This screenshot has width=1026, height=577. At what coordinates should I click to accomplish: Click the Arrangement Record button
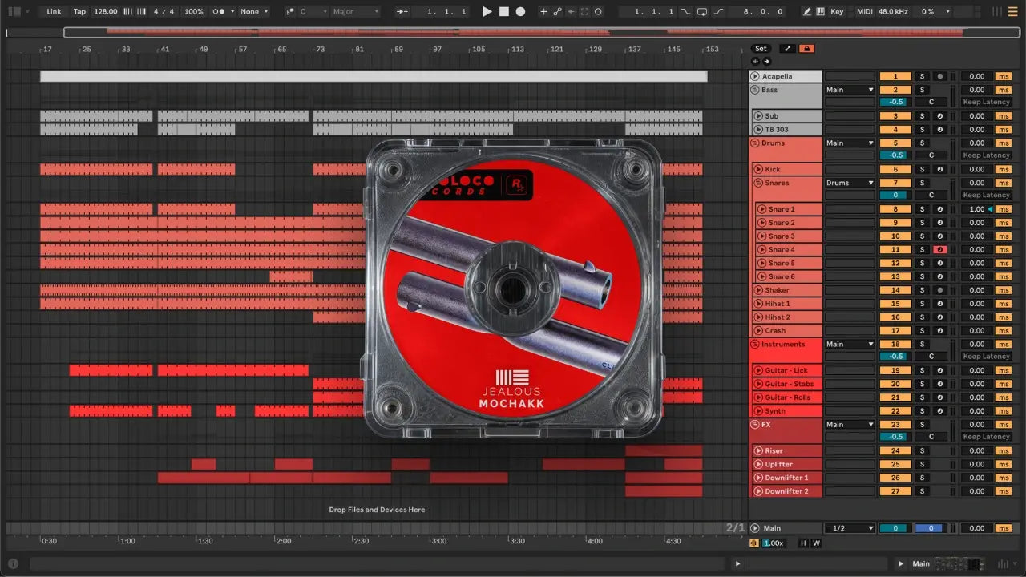point(520,12)
